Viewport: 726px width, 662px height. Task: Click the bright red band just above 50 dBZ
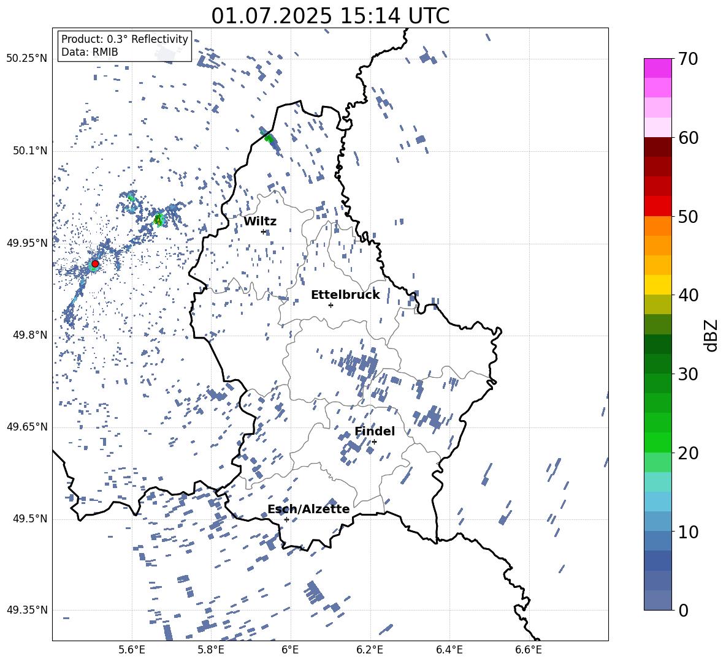tap(657, 206)
